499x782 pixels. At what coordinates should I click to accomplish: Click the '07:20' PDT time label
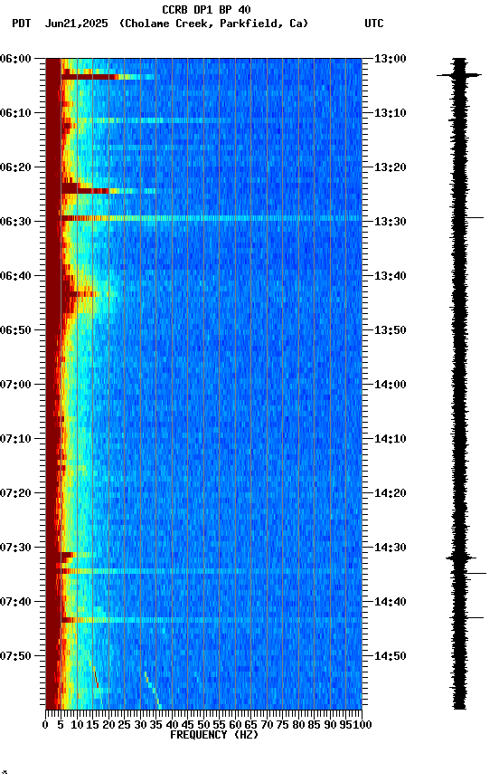coord(15,493)
